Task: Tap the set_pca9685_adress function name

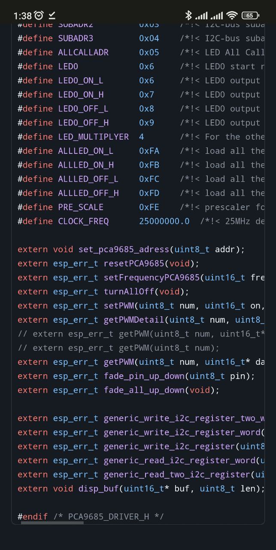Action: [x=124, y=249]
